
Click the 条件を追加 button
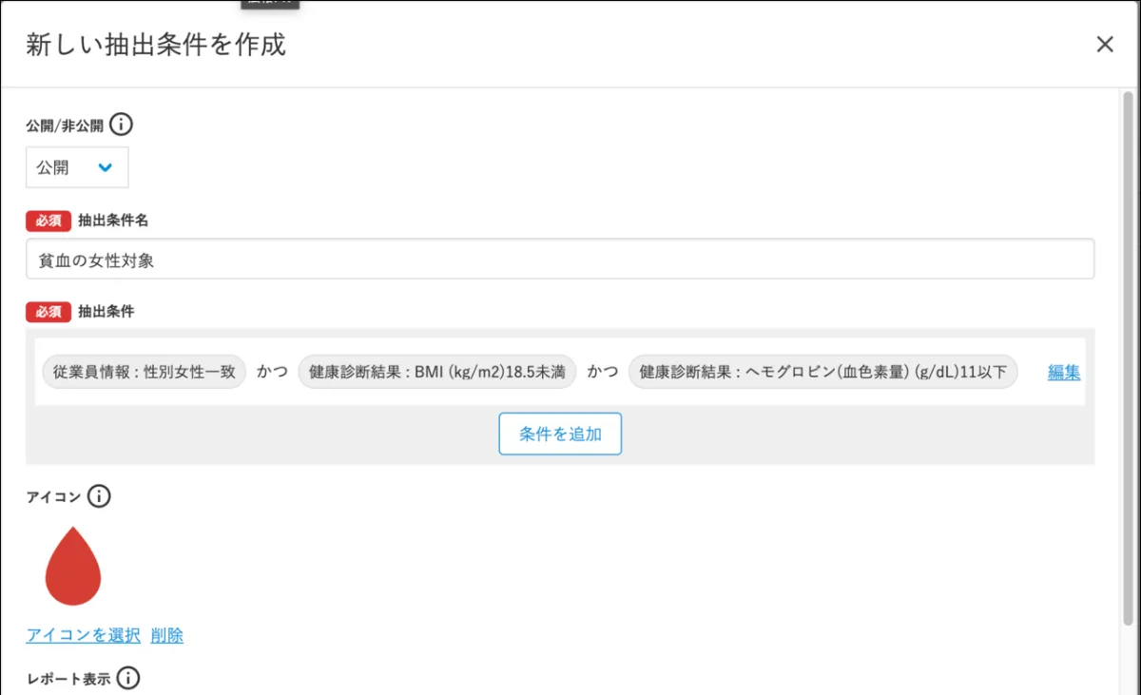(560, 434)
